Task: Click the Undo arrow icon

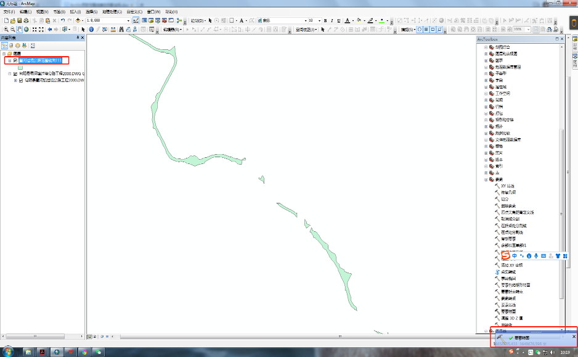Action: pos(63,20)
